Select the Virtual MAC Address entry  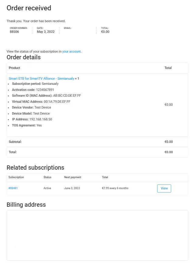point(41,102)
